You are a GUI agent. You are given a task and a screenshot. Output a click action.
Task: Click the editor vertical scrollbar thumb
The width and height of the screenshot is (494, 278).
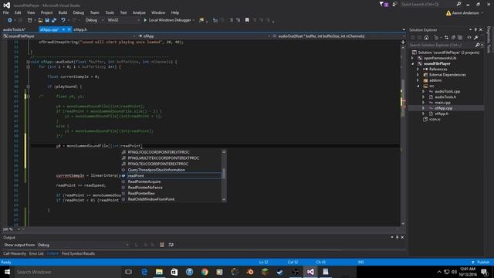pyautogui.click(x=403, y=98)
